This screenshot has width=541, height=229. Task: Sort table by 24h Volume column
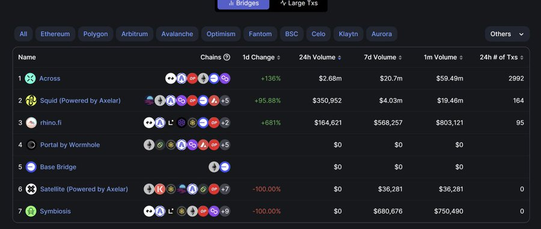pyautogui.click(x=320, y=57)
